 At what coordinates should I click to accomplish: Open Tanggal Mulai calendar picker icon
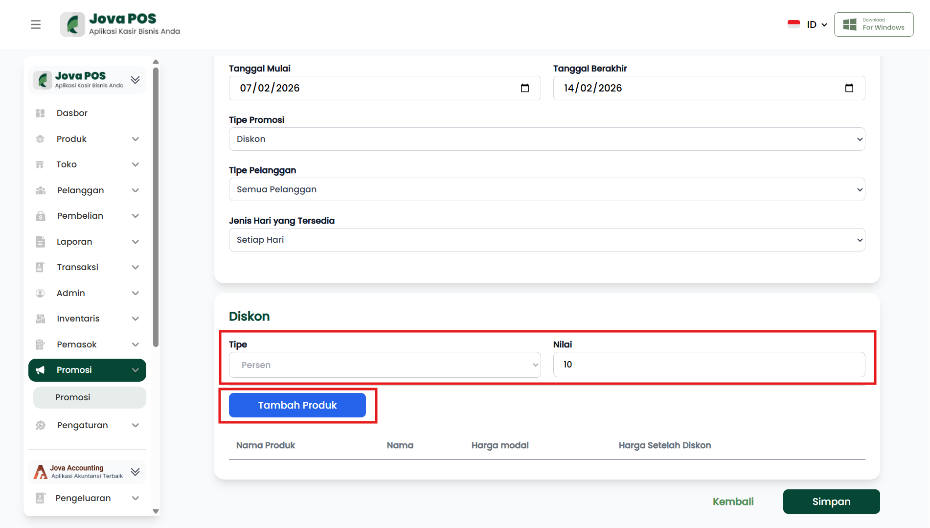coord(524,88)
